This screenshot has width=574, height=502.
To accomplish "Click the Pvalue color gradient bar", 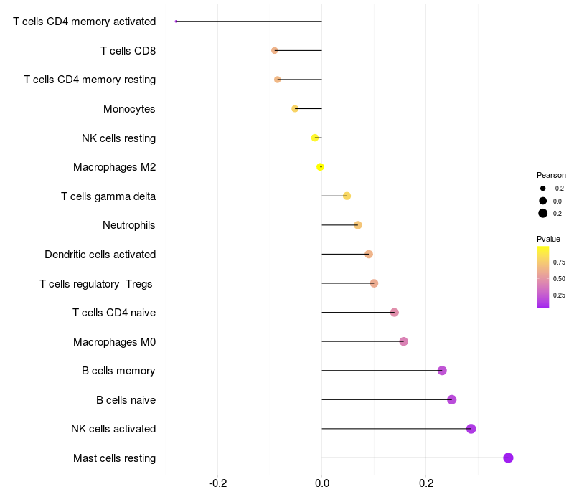I will point(543,277).
